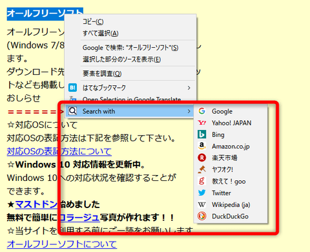Search with Google from the submenu
The height and width of the screenshot is (252, 310).
point(231,111)
